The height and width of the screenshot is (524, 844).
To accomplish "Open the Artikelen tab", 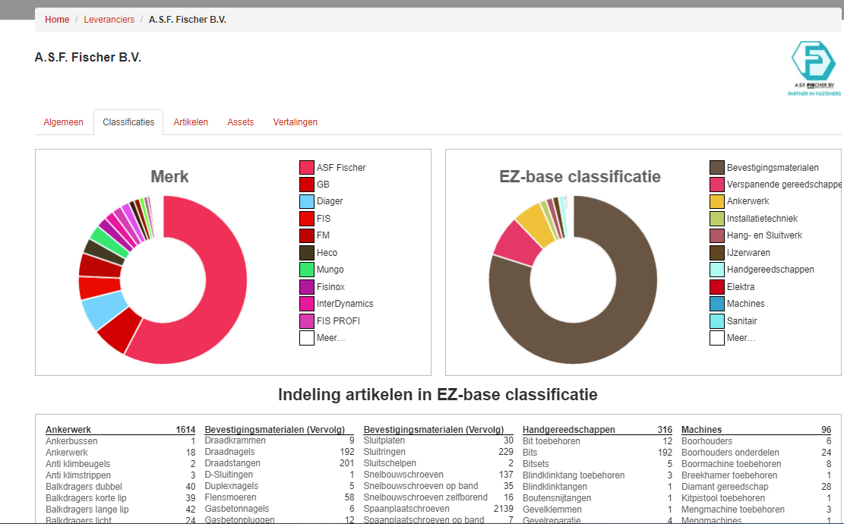I will tap(191, 122).
